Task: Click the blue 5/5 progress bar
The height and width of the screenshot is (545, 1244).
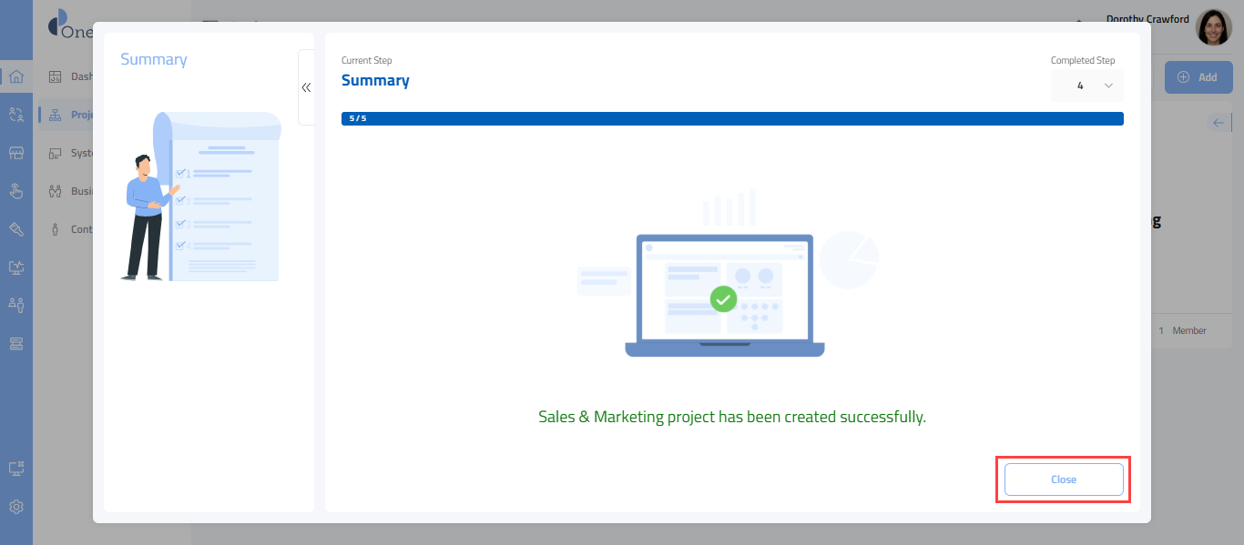Action: pos(731,118)
